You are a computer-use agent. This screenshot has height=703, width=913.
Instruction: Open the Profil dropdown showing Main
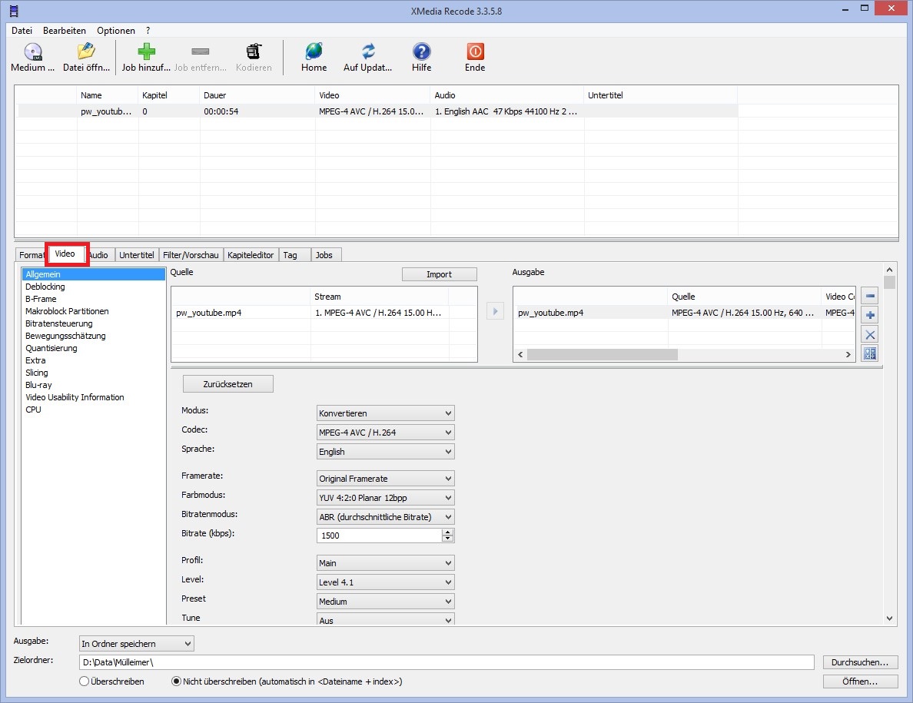coord(385,563)
